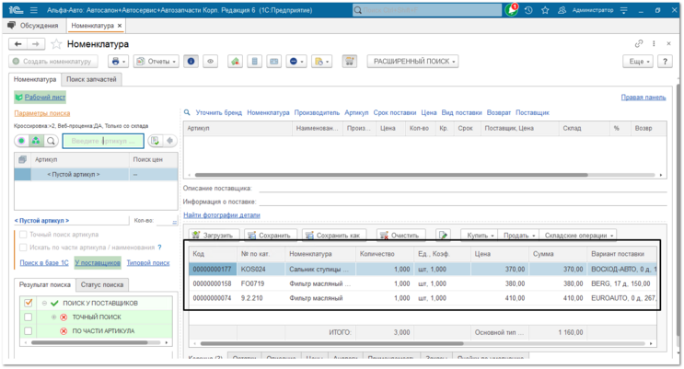
Task: Open notifications bell with red badge
Action: pos(511,9)
